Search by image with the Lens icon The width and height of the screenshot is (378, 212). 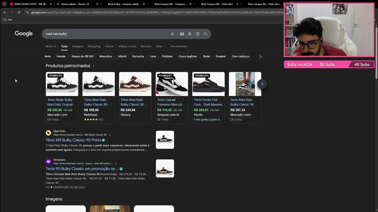pyautogui.click(x=198, y=34)
